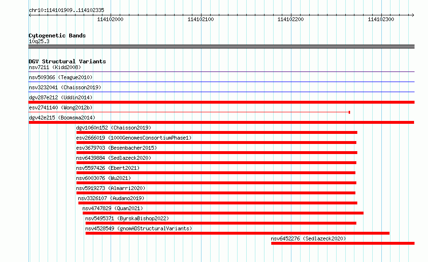
Task: Select nsv6439884 (Sedlazeck2020) label
Action: tap(113, 158)
